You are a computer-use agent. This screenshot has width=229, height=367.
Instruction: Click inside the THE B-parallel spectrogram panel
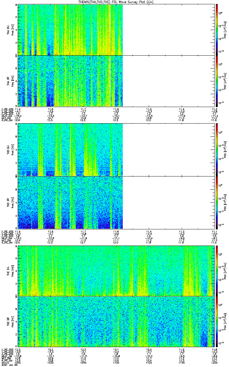(116, 321)
